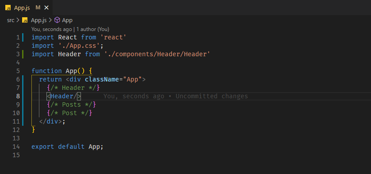Click the git change marker on line 3
371x174 pixels.
coord(23,54)
